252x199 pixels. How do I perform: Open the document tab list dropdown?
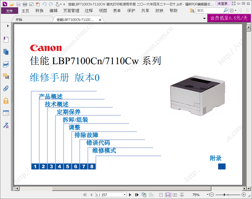click(205, 18)
